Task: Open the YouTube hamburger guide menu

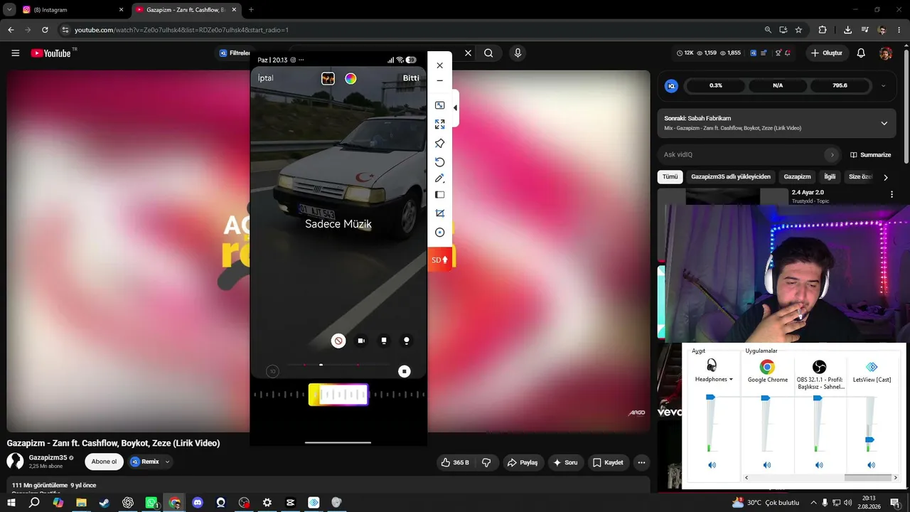Action: [16, 53]
